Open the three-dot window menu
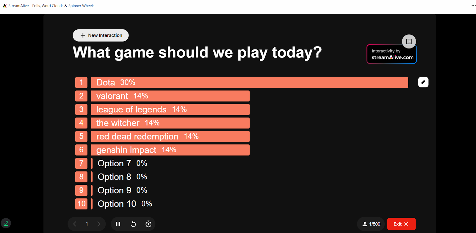Viewport: 476px width, 233px height. coord(473,6)
